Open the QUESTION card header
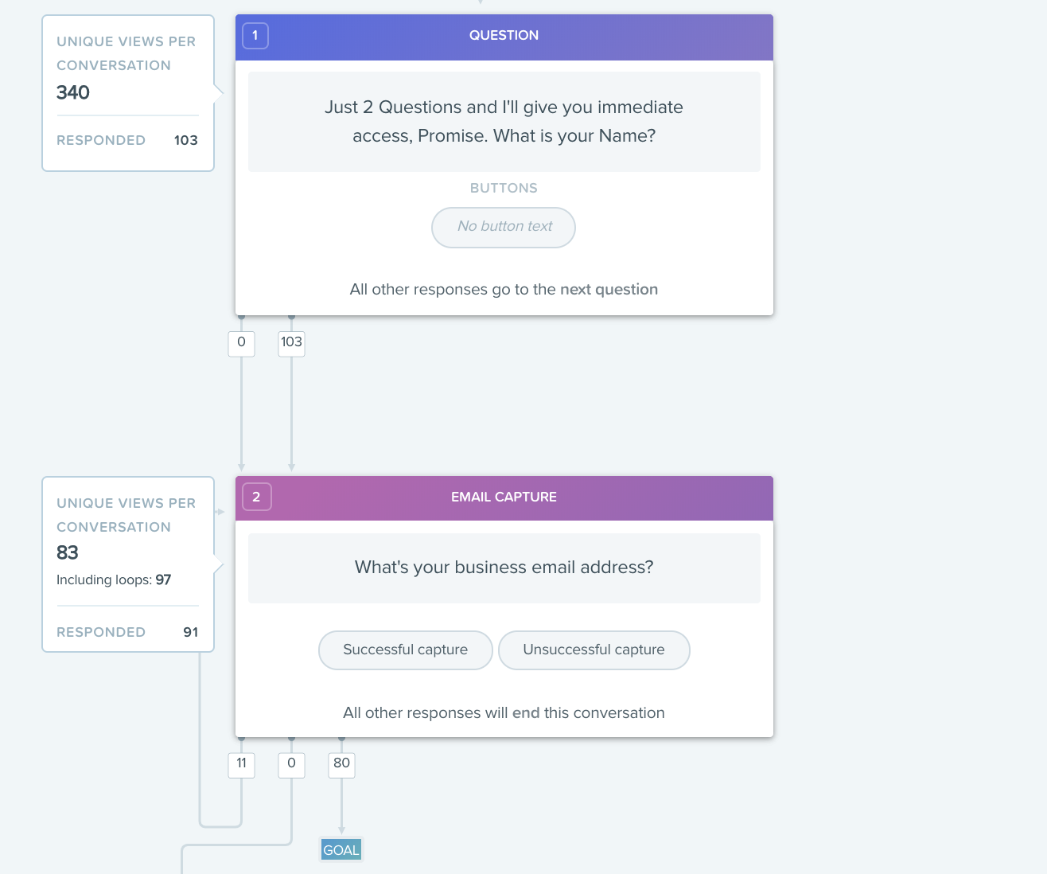 (x=504, y=36)
